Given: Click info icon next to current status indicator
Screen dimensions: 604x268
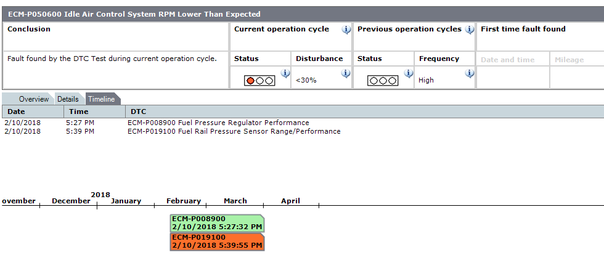Looking at the screenshot, I should [285, 74].
